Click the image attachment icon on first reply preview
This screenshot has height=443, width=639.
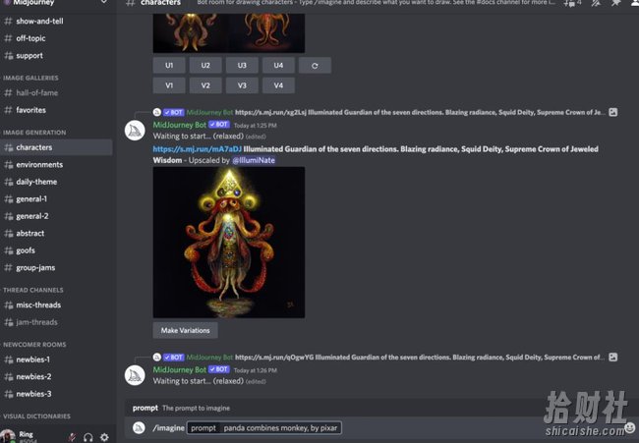pos(612,112)
